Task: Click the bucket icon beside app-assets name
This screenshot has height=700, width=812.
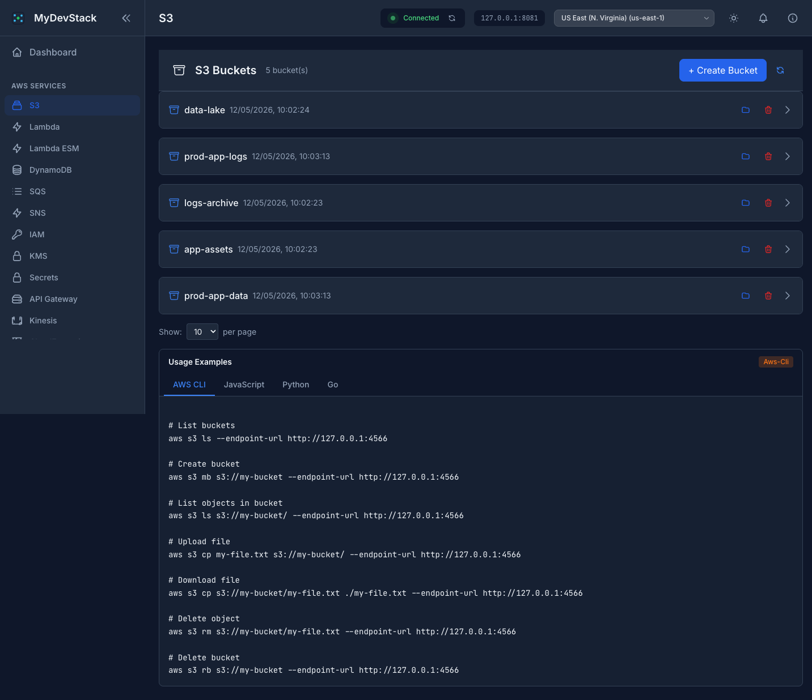Action: point(174,249)
